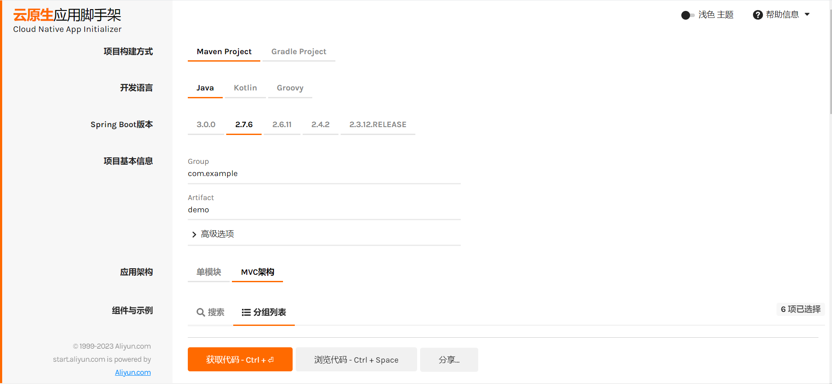The height and width of the screenshot is (384, 832).
Task: Click the 项目构建方式 section label
Action: click(x=128, y=52)
